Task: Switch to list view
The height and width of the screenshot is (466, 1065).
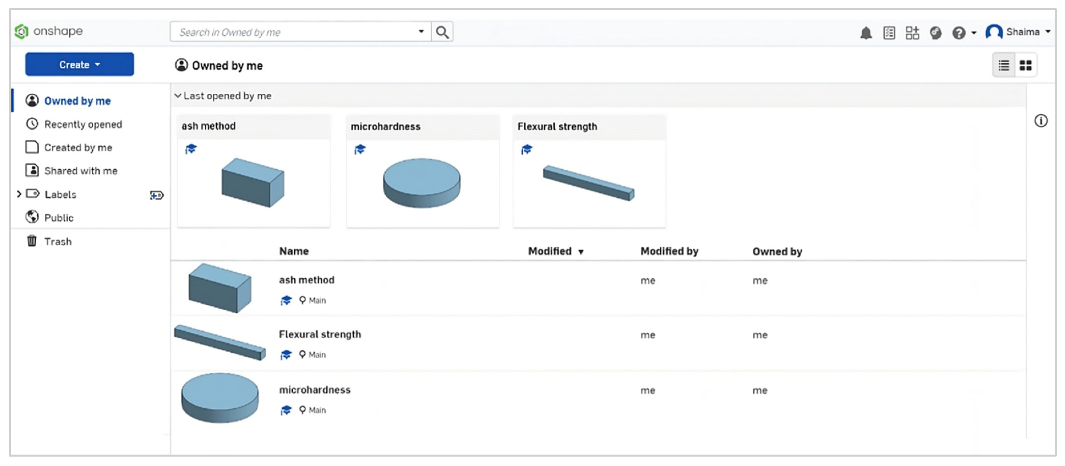Action: coord(1003,65)
